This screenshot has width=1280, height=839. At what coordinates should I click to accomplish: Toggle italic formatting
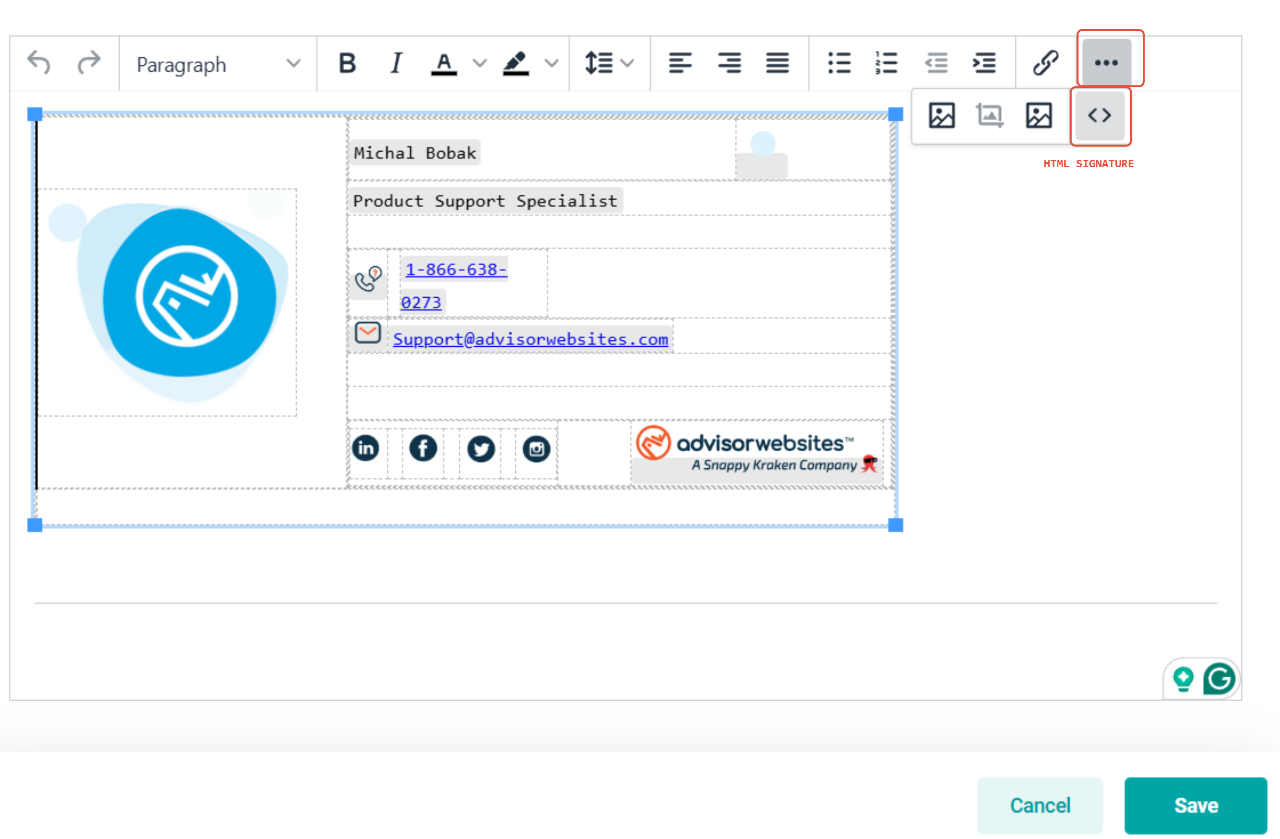[397, 63]
